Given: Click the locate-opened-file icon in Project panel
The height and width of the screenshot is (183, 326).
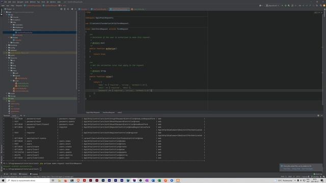Looking at the screenshot, I should [61, 9].
